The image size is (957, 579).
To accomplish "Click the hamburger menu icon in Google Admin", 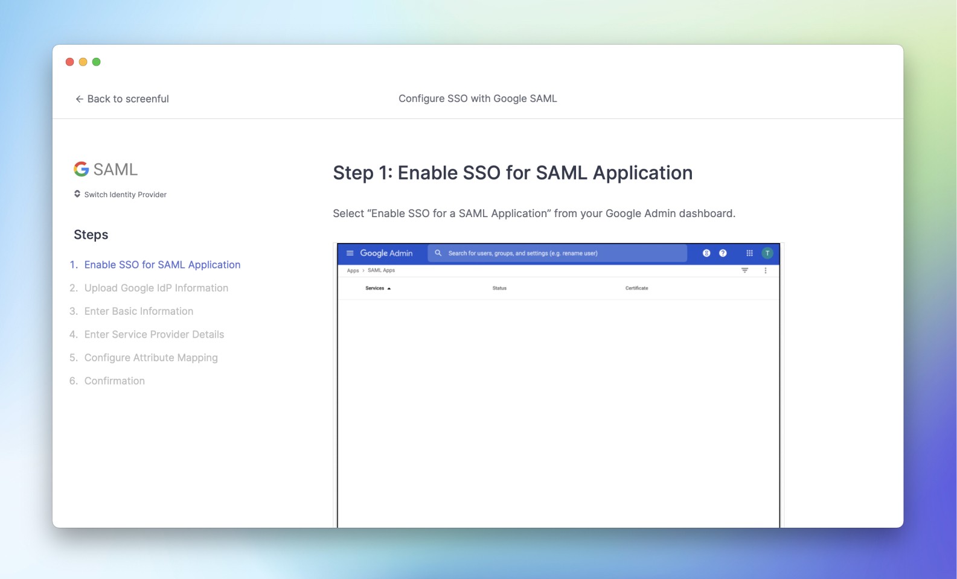I will [350, 253].
